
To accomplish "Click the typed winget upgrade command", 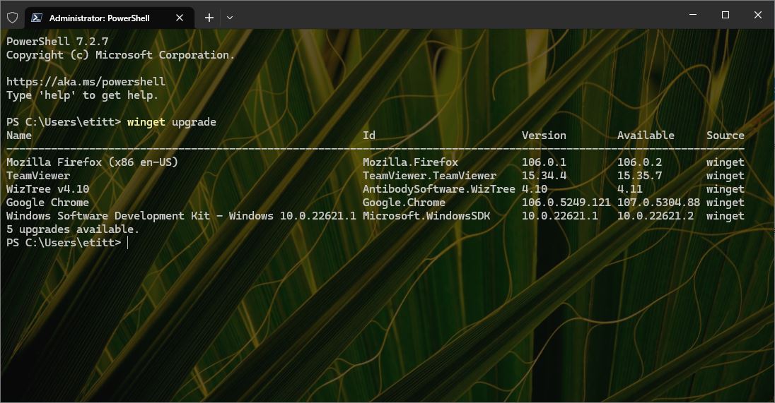I will point(172,122).
